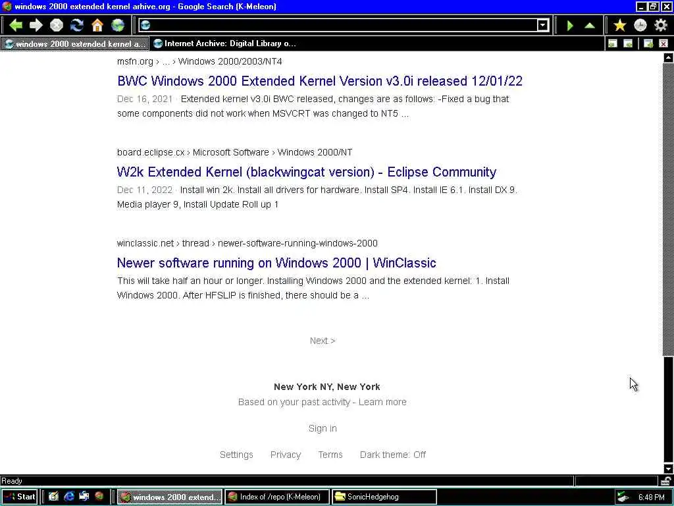Open the Terms footer link

330,455
